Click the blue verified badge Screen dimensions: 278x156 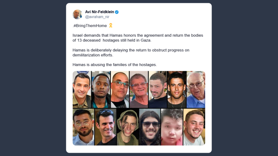click(117, 12)
